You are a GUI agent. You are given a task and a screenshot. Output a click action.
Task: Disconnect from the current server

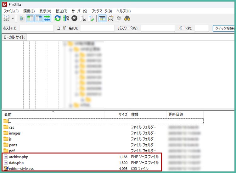click(x=83, y=18)
